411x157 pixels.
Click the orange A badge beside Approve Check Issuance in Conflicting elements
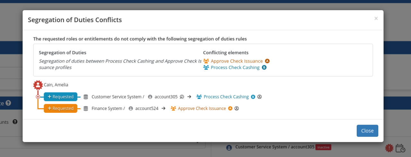tap(267, 61)
